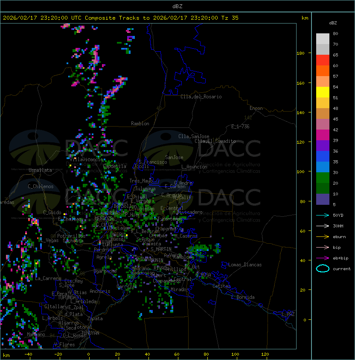This screenshot has height=360, width=355.
Task: Click the Clla.El_Cavadito label
Action: [x=215, y=141]
